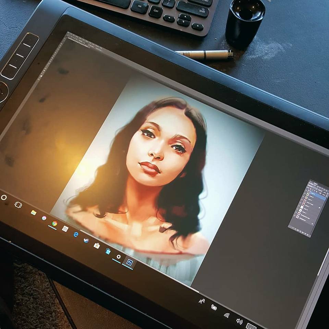This screenshot has width=329, height=329.
Task: Open the Microsoft Store bag icon
Action: pos(97,245)
